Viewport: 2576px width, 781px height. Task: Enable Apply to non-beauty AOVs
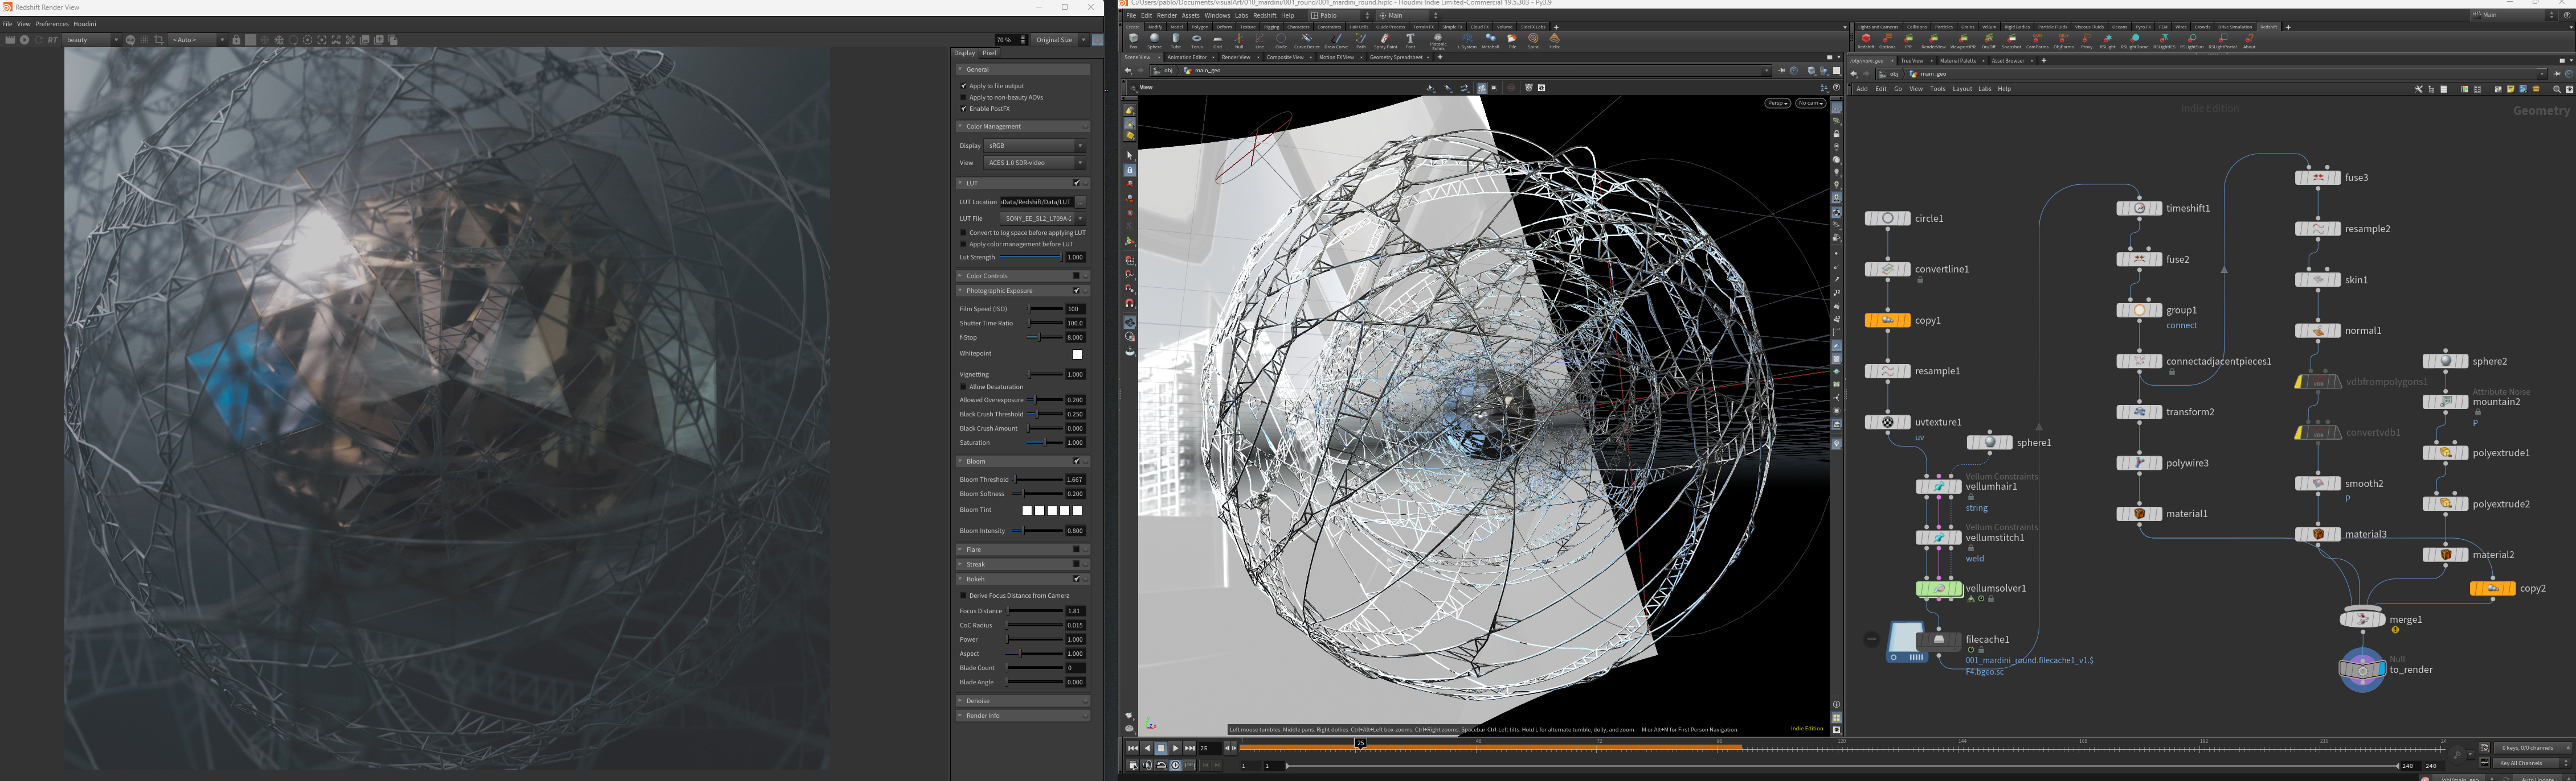click(964, 97)
